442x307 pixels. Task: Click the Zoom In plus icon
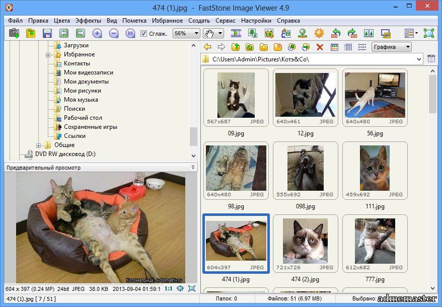(x=97, y=34)
